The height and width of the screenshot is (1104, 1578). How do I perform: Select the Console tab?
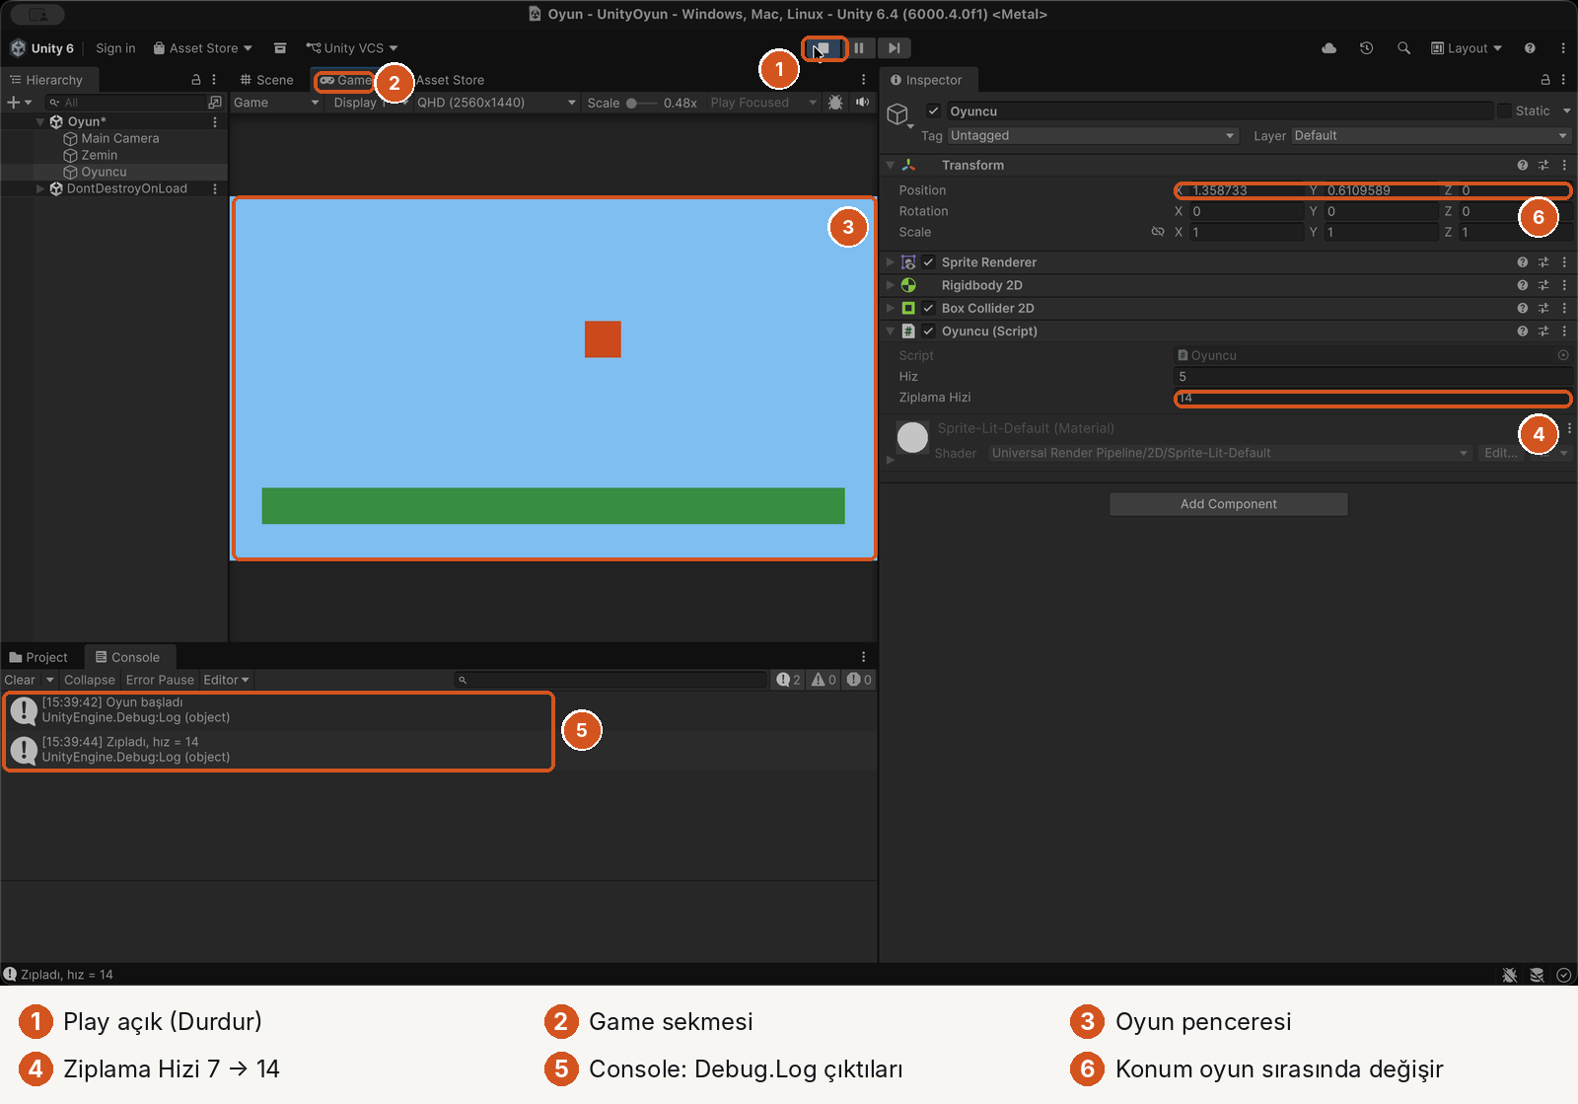[x=128, y=657]
